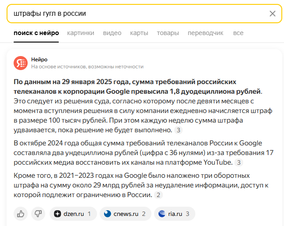Open citation 3 after 'платформе YouTube'
This screenshot has height=226, width=284.
tap(239, 162)
